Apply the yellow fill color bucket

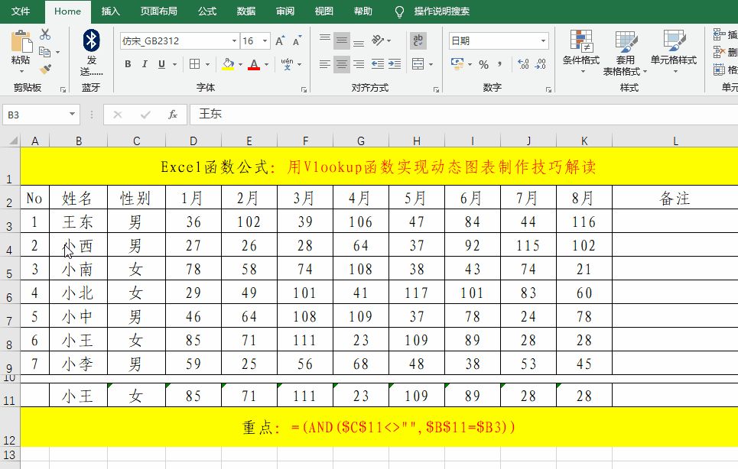tap(227, 65)
